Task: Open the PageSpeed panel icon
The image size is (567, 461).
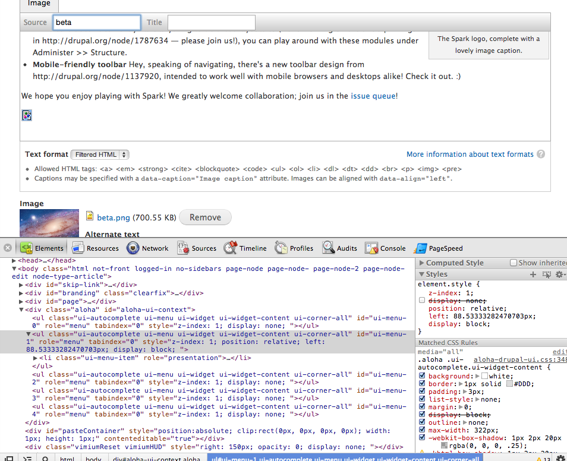Action: (420, 248)
